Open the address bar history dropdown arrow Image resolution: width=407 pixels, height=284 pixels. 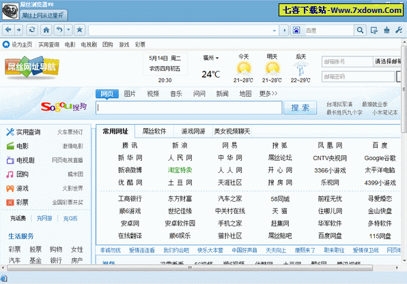[x=275, y=31]
